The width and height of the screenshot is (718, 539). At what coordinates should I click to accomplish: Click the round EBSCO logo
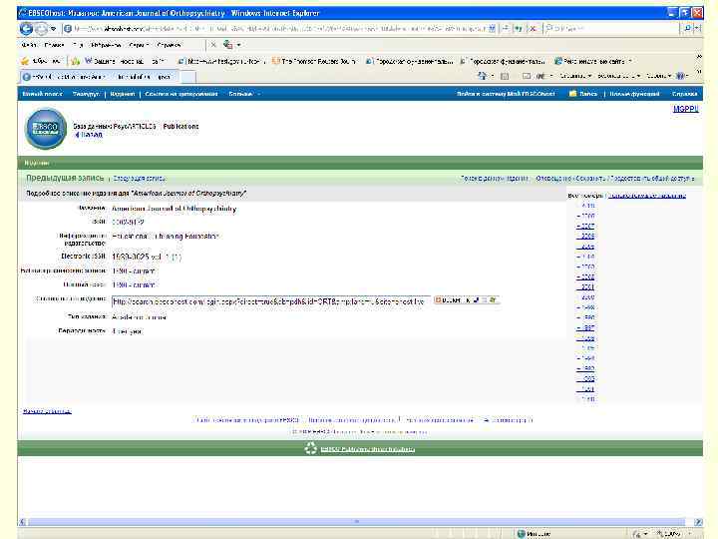46,129
